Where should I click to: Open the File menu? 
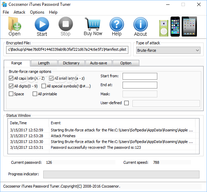coord(6,12)
